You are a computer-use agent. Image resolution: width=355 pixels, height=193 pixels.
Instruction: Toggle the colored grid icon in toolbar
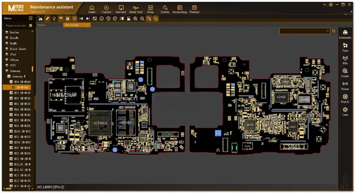click(156, 18)
